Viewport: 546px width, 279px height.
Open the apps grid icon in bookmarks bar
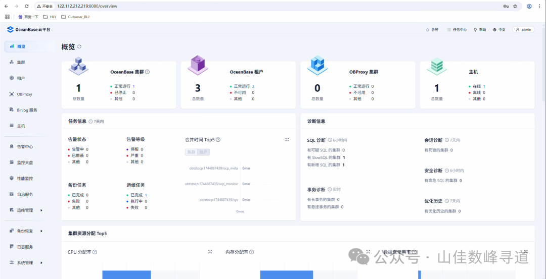pyautogui.click(x=7, y=16)
